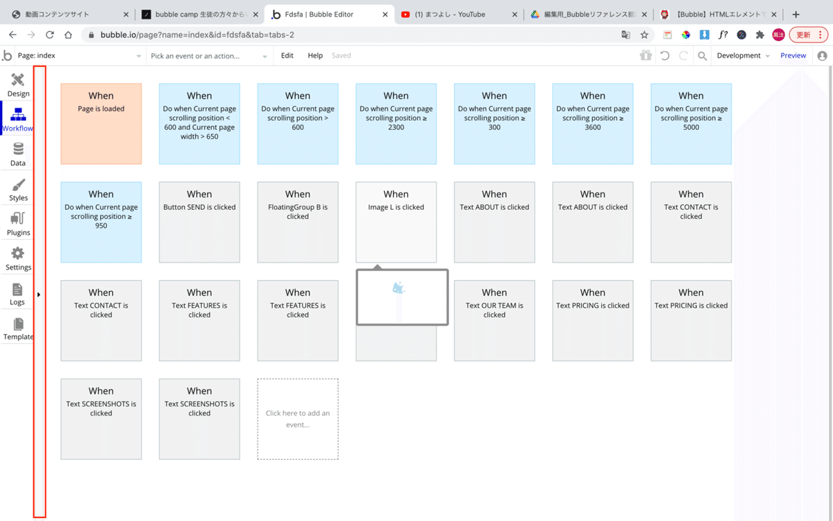Select the scrolling position ≥ 300 event

point(494,124)
